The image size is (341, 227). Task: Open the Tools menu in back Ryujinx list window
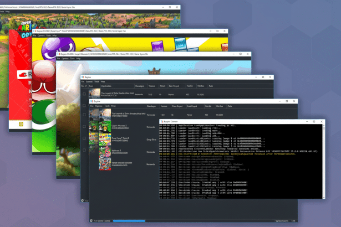click(96, 82)
